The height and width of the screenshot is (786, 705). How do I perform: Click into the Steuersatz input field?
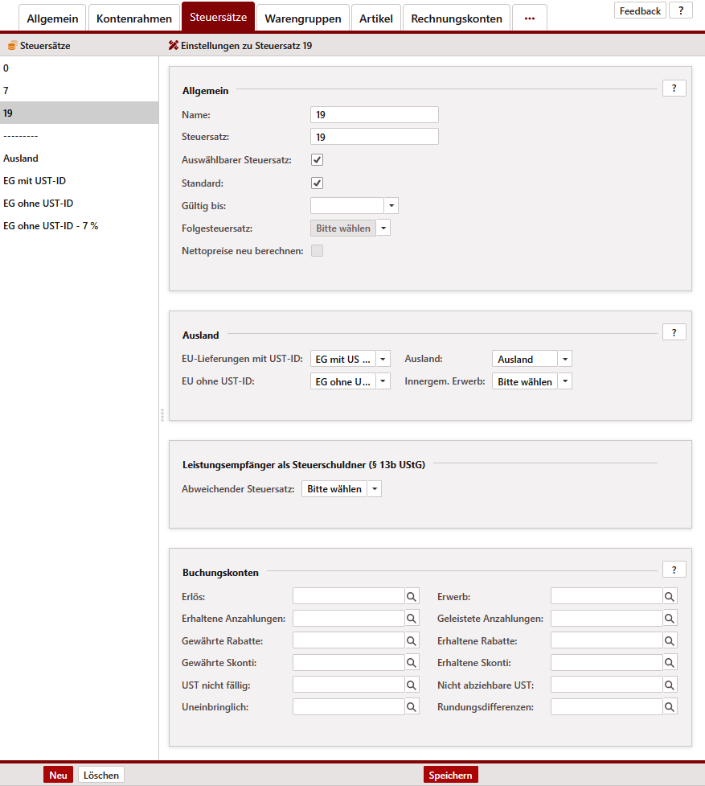tap(374, 137)
